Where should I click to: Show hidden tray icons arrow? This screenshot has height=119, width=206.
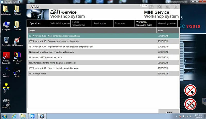pyautogui.click(x=176, y=116)
